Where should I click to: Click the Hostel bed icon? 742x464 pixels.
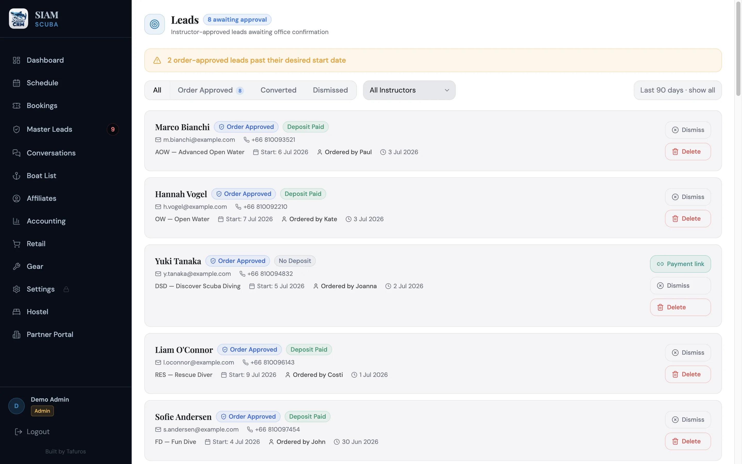click(x=16, y=312)
